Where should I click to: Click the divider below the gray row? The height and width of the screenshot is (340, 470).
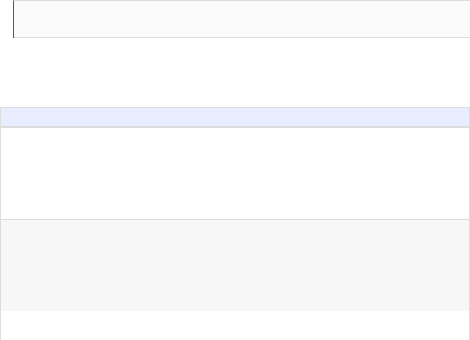click(x=235, y=311)
